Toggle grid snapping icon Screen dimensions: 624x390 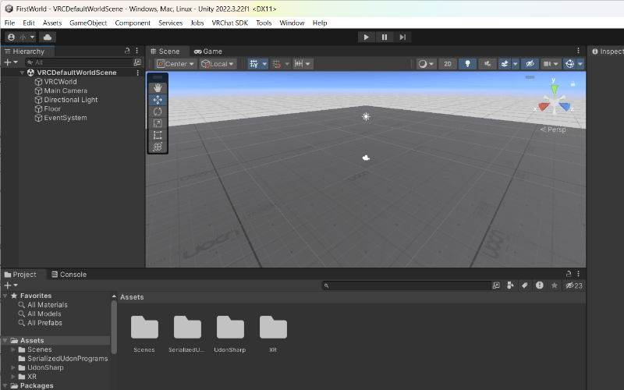tap(277, 64)
